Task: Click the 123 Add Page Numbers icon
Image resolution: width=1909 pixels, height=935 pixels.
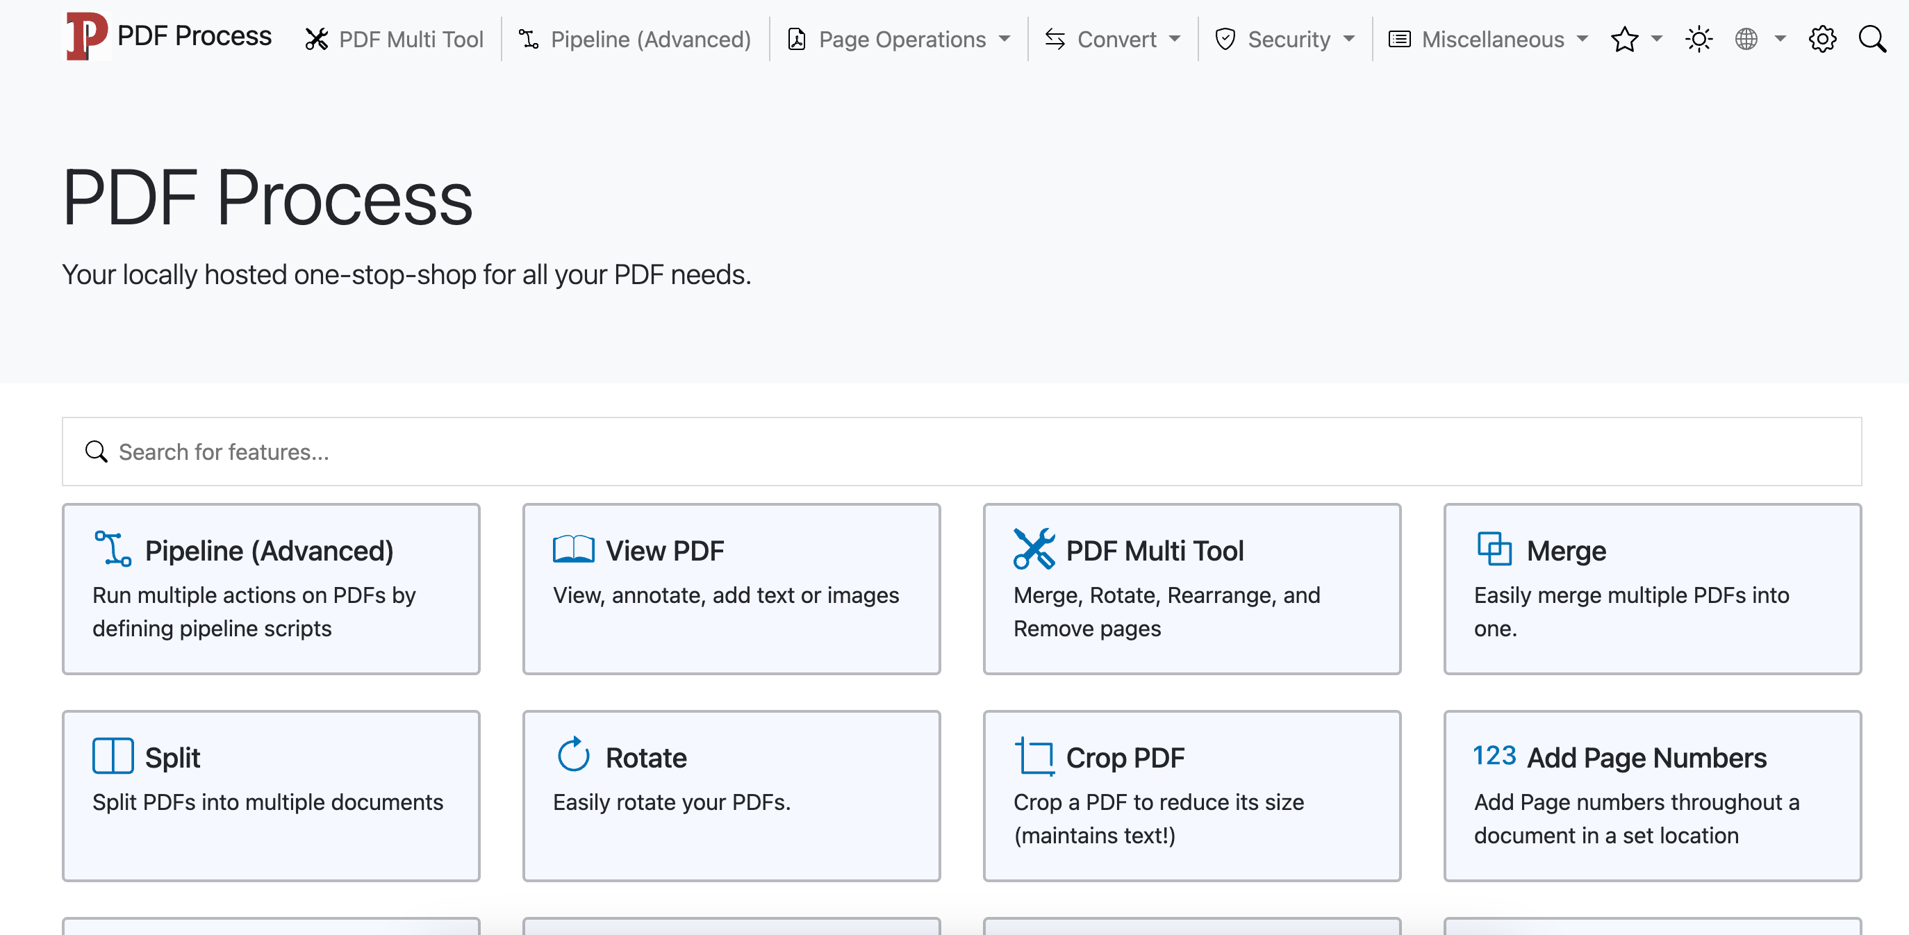Action: click(x=1494, y=755)
